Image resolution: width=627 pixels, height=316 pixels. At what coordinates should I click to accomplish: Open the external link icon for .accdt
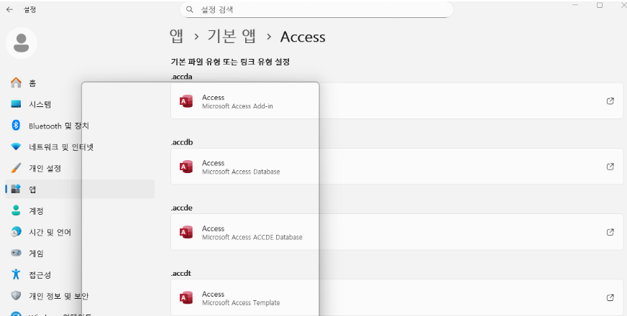[x=610, y=297]
